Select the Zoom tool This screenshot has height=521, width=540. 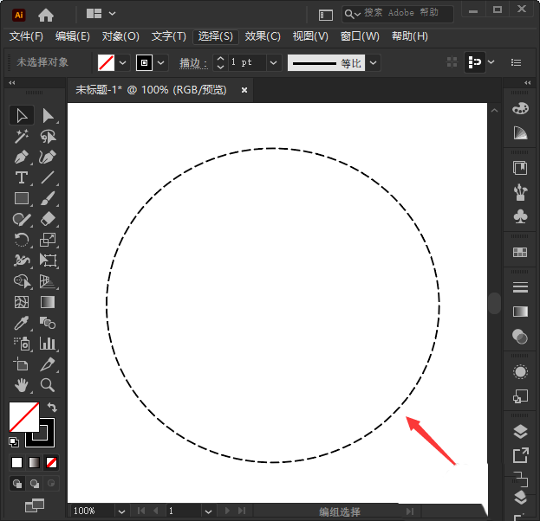48,385
